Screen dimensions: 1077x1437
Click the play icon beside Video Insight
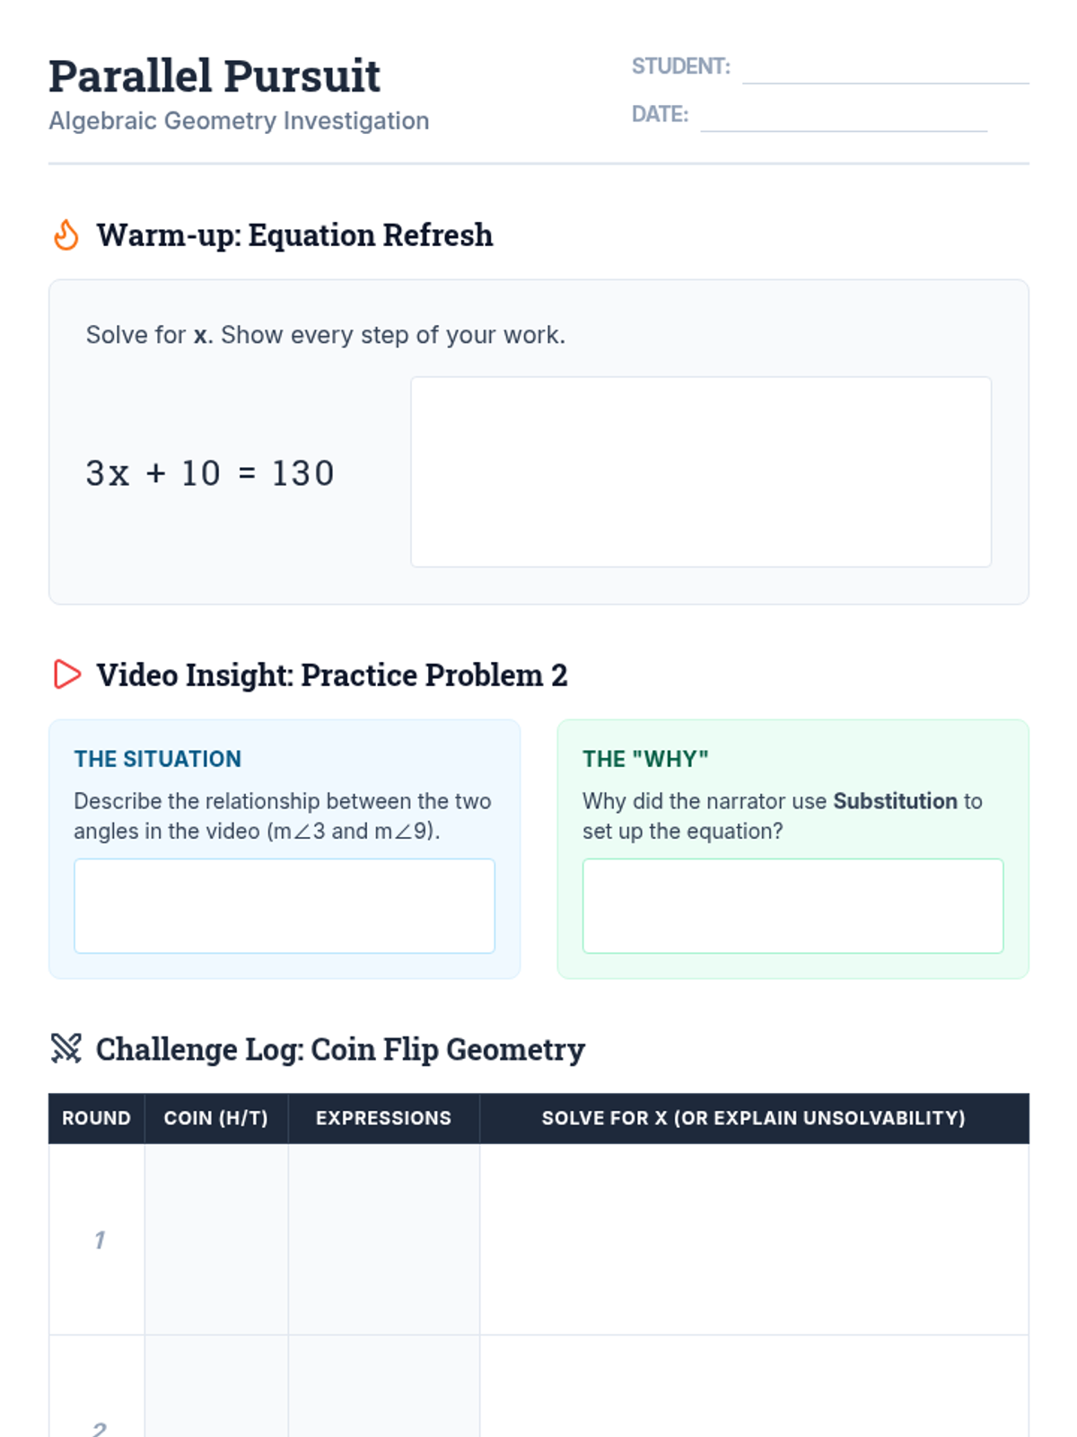click(x=67, y=674)
